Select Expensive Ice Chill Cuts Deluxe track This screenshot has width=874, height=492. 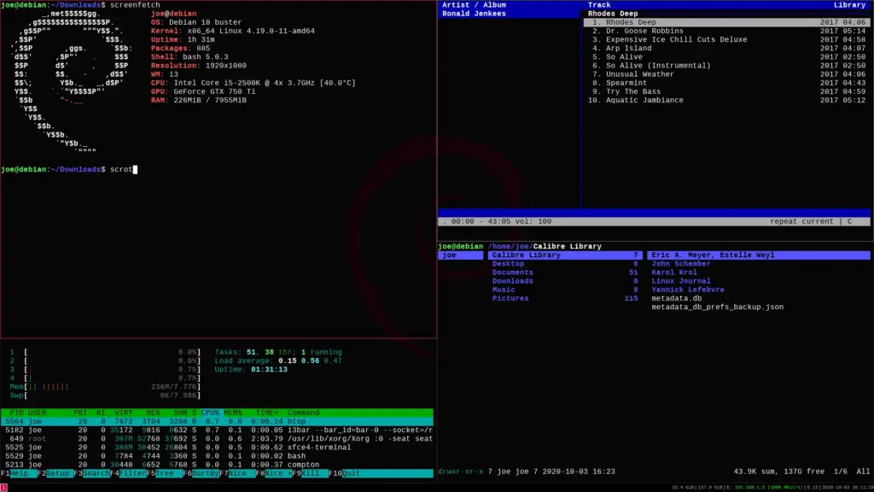(x=727, y=39)
